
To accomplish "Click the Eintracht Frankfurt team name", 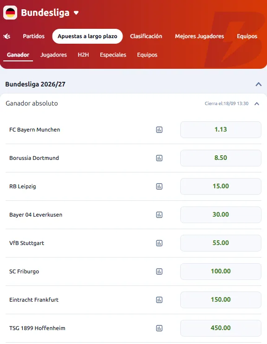I will (x=34, y=300).
